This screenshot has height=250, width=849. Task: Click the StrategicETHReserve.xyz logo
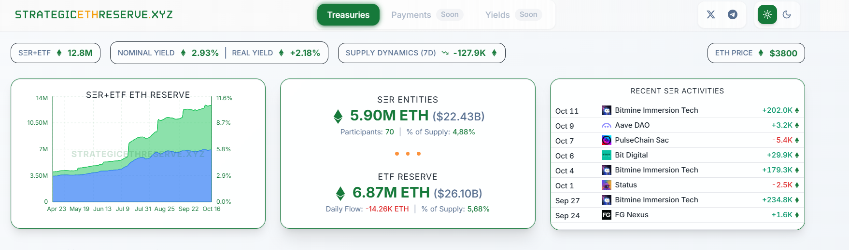94,14
